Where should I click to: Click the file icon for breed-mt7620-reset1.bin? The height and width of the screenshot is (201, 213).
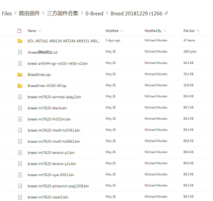pyautogui.click(x=20, y=197)
